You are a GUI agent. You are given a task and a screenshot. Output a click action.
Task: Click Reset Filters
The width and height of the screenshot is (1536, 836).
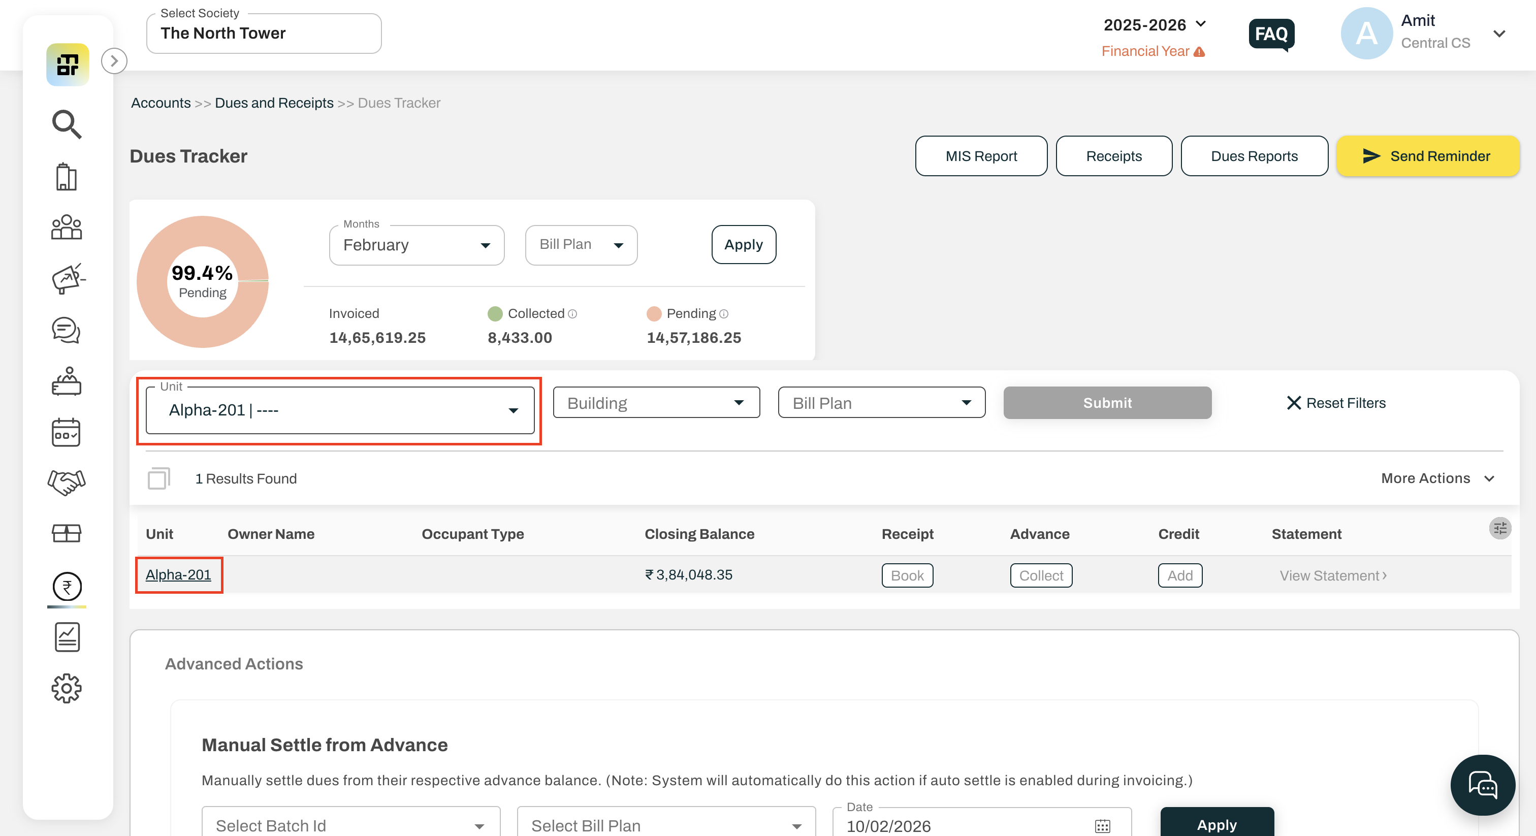pyautogui.click(x=1336, y=404)
